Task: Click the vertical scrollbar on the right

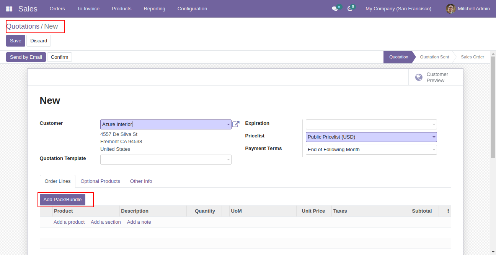Action: coord(493,107)
